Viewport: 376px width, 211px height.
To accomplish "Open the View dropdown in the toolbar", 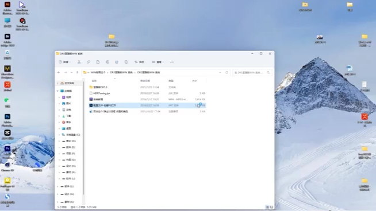I will click(158, 62).
